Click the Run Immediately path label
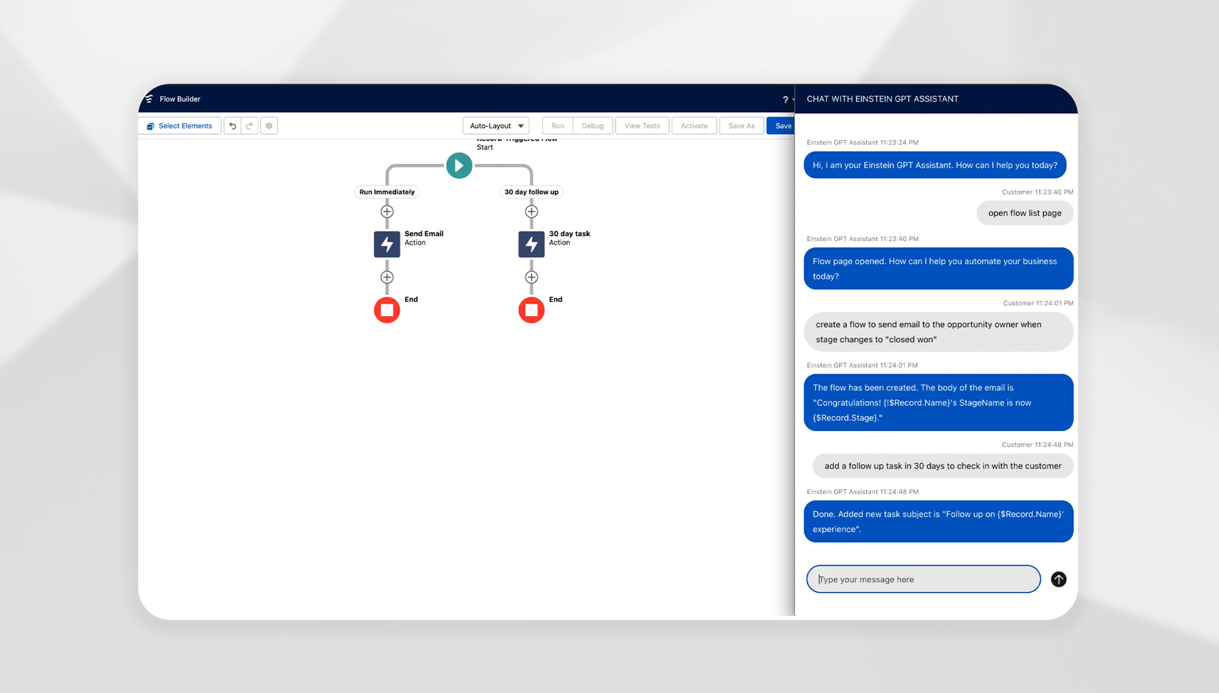 point(387,192)
